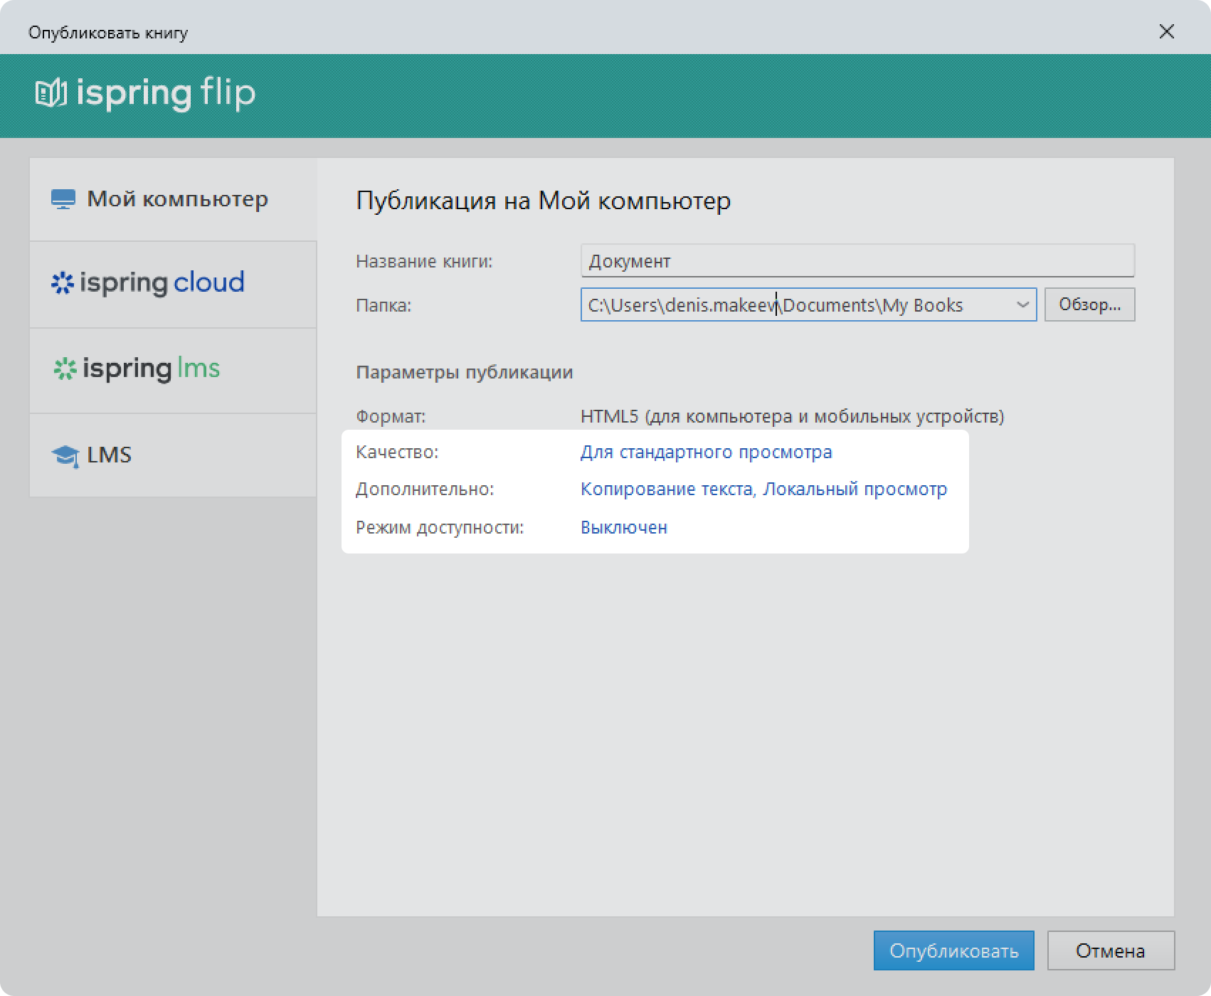This screenshot has height=996, width=1211.
Task: Click the Название книги field with Документ
Action: [857, 261]
